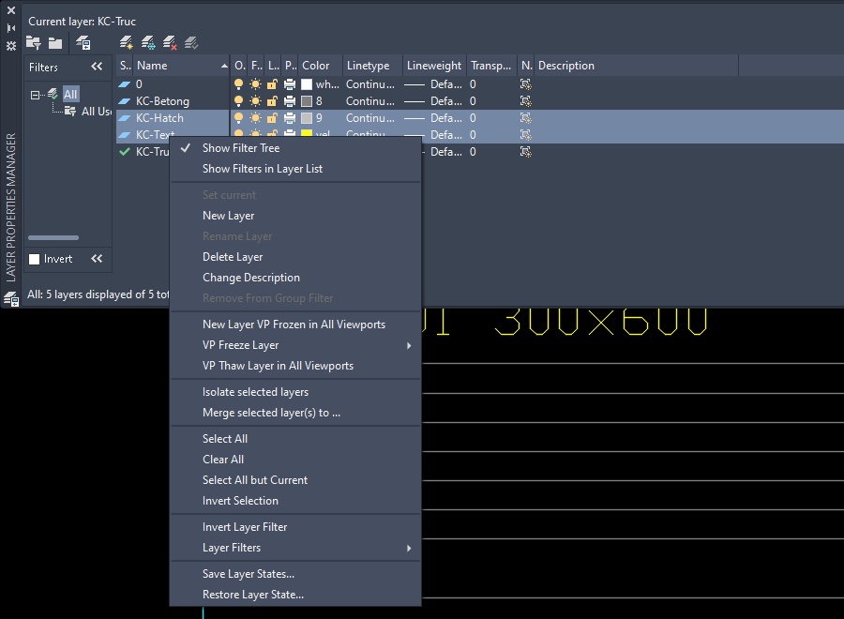Choose New Layer from context menu
Screen dimensions: 844x619
[x=295, y=216]
